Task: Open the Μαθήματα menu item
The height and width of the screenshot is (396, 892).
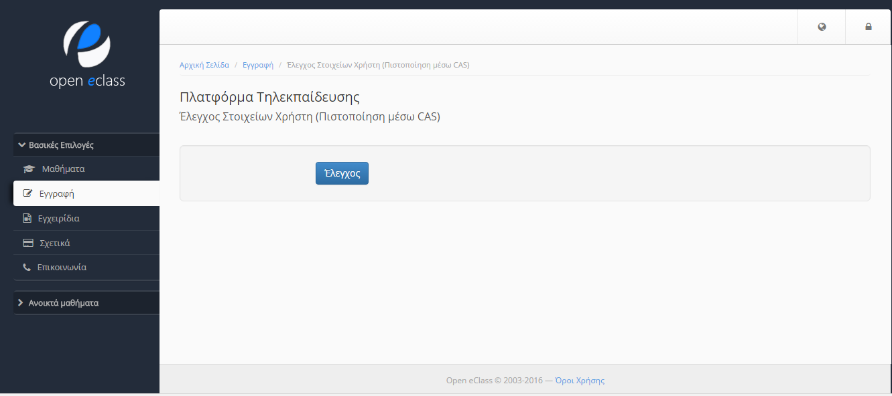Action: pos(86,169)
